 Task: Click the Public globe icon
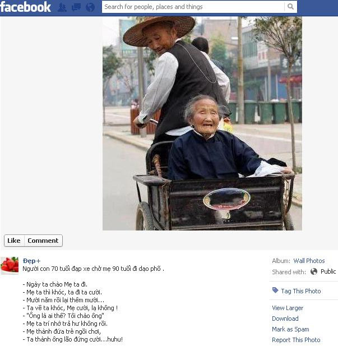pyautogui.click(x=314, y=271)
